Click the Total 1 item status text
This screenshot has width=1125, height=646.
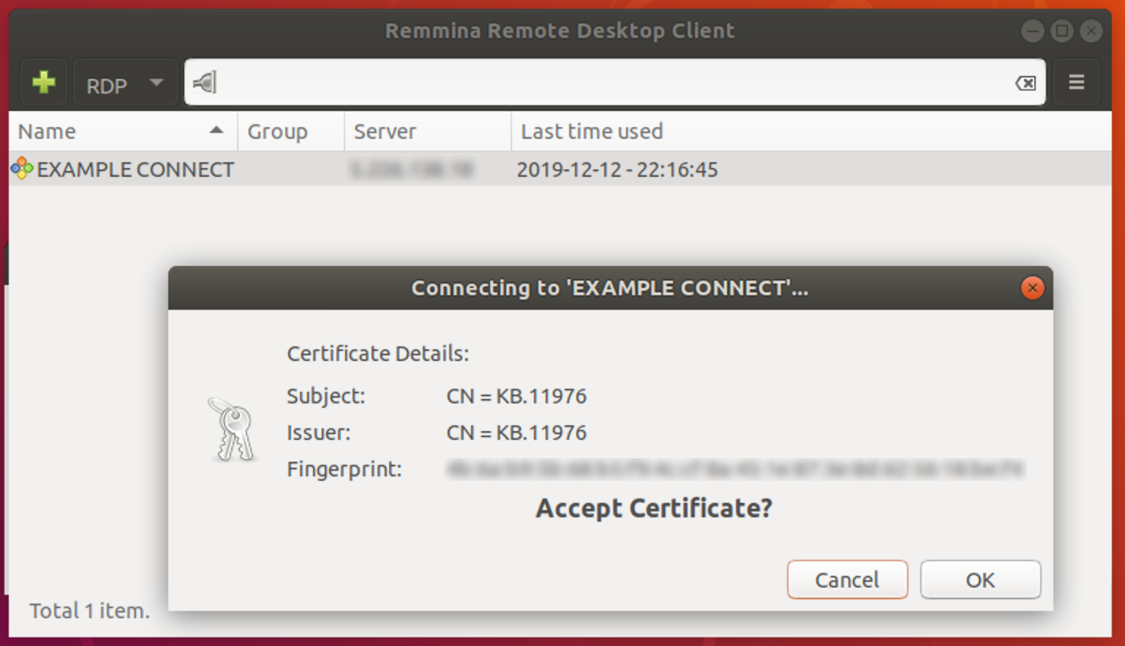click(x=89, y=611)
